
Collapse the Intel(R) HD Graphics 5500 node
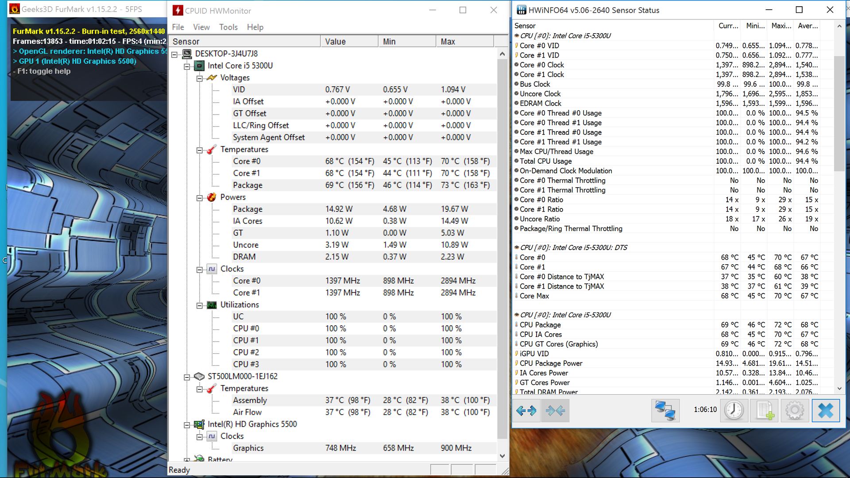click(x=187, y=425)
